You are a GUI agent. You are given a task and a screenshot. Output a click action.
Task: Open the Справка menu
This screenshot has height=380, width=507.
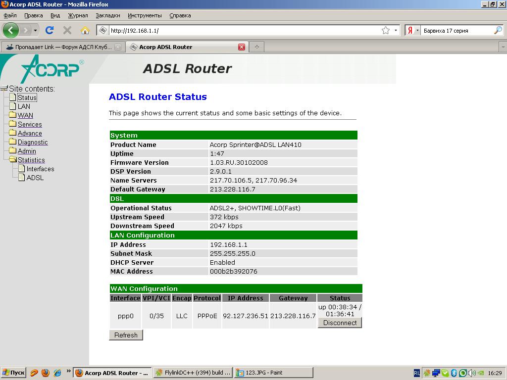[x=180, y=15]
